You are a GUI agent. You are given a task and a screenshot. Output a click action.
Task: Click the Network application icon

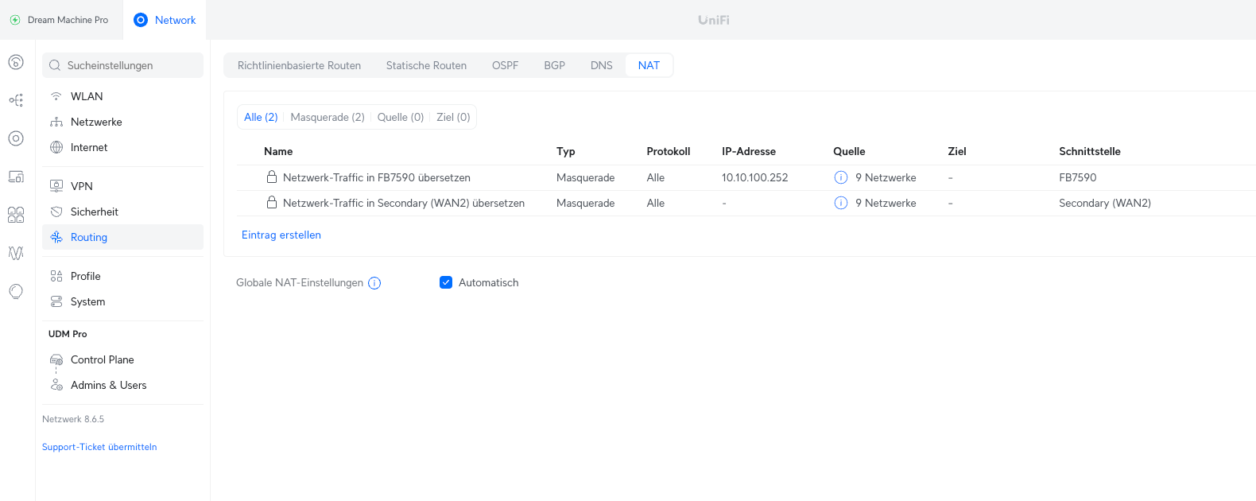(141, 20)
